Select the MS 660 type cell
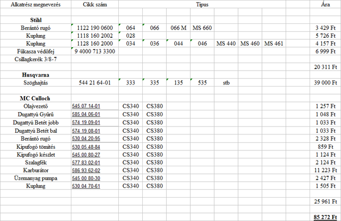This screenshot has width=341, height=221. 202,28
